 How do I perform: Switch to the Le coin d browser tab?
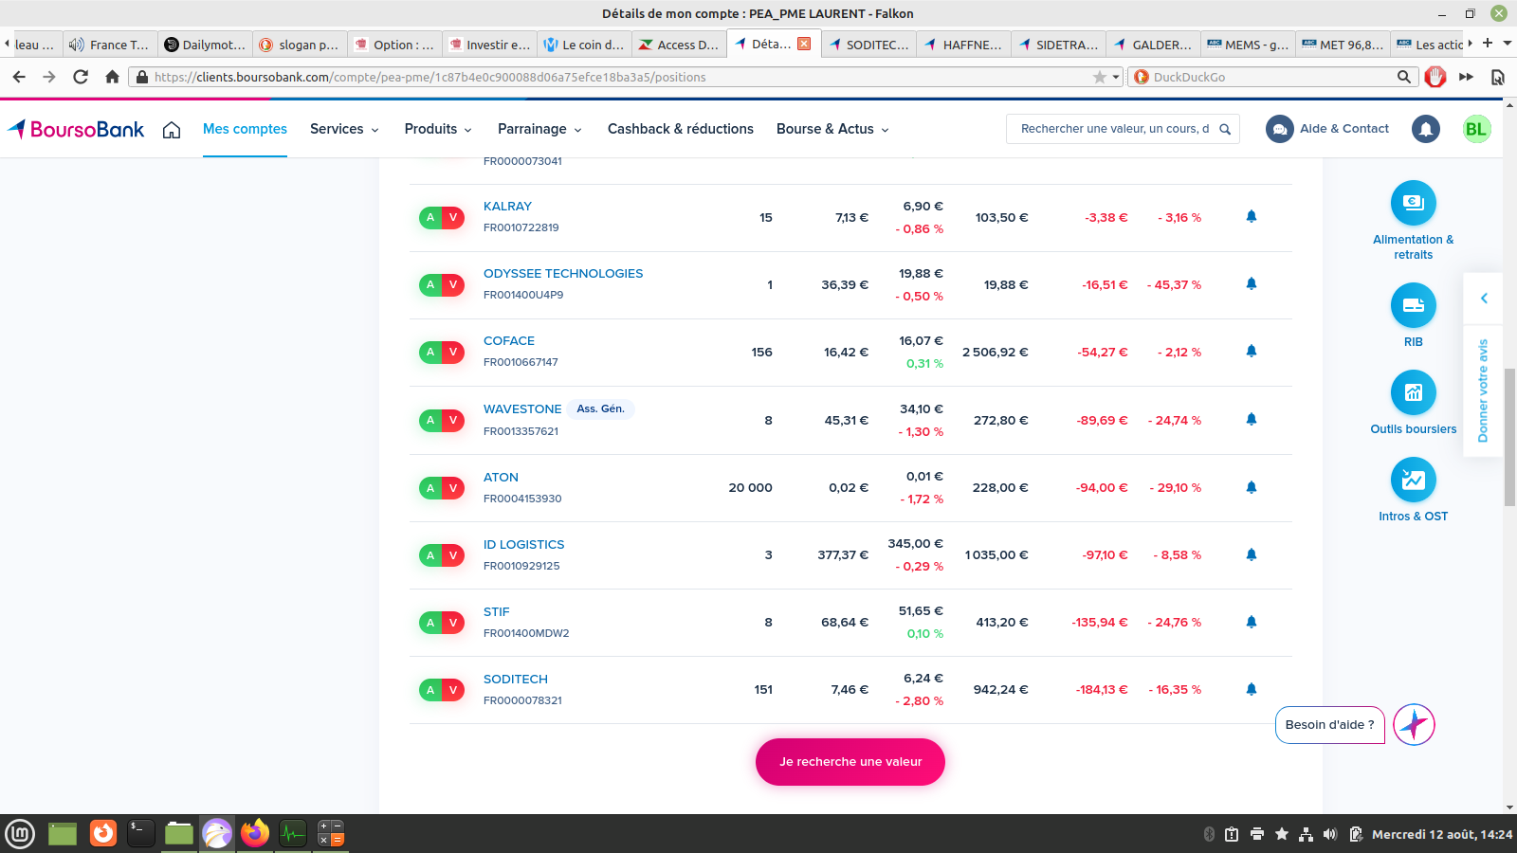coord(584,45)
